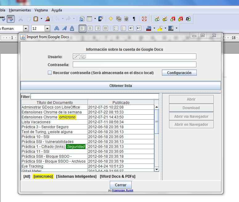Click the Hyperlink icon

pos(82,19)
